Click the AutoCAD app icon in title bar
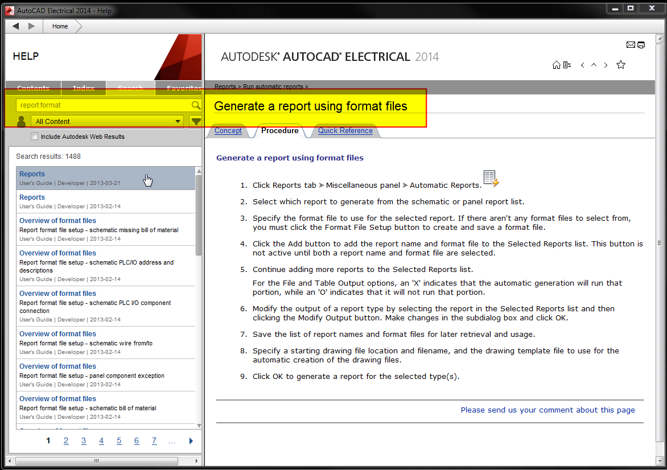Image resolution: width=667 pixels, height=470 pixels. click(x=10, y=10)
